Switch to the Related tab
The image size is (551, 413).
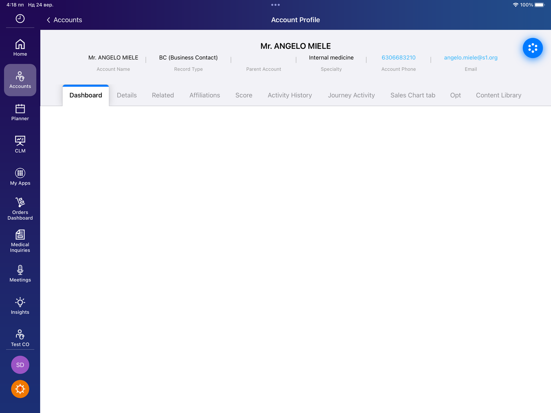click(163, 95)
